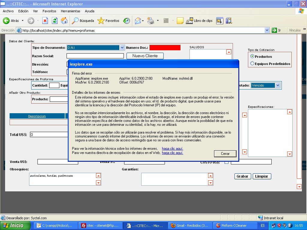307x230 pixels.
Task: Open the Favoritos menu in menu bar
Action: click(49, 11)
